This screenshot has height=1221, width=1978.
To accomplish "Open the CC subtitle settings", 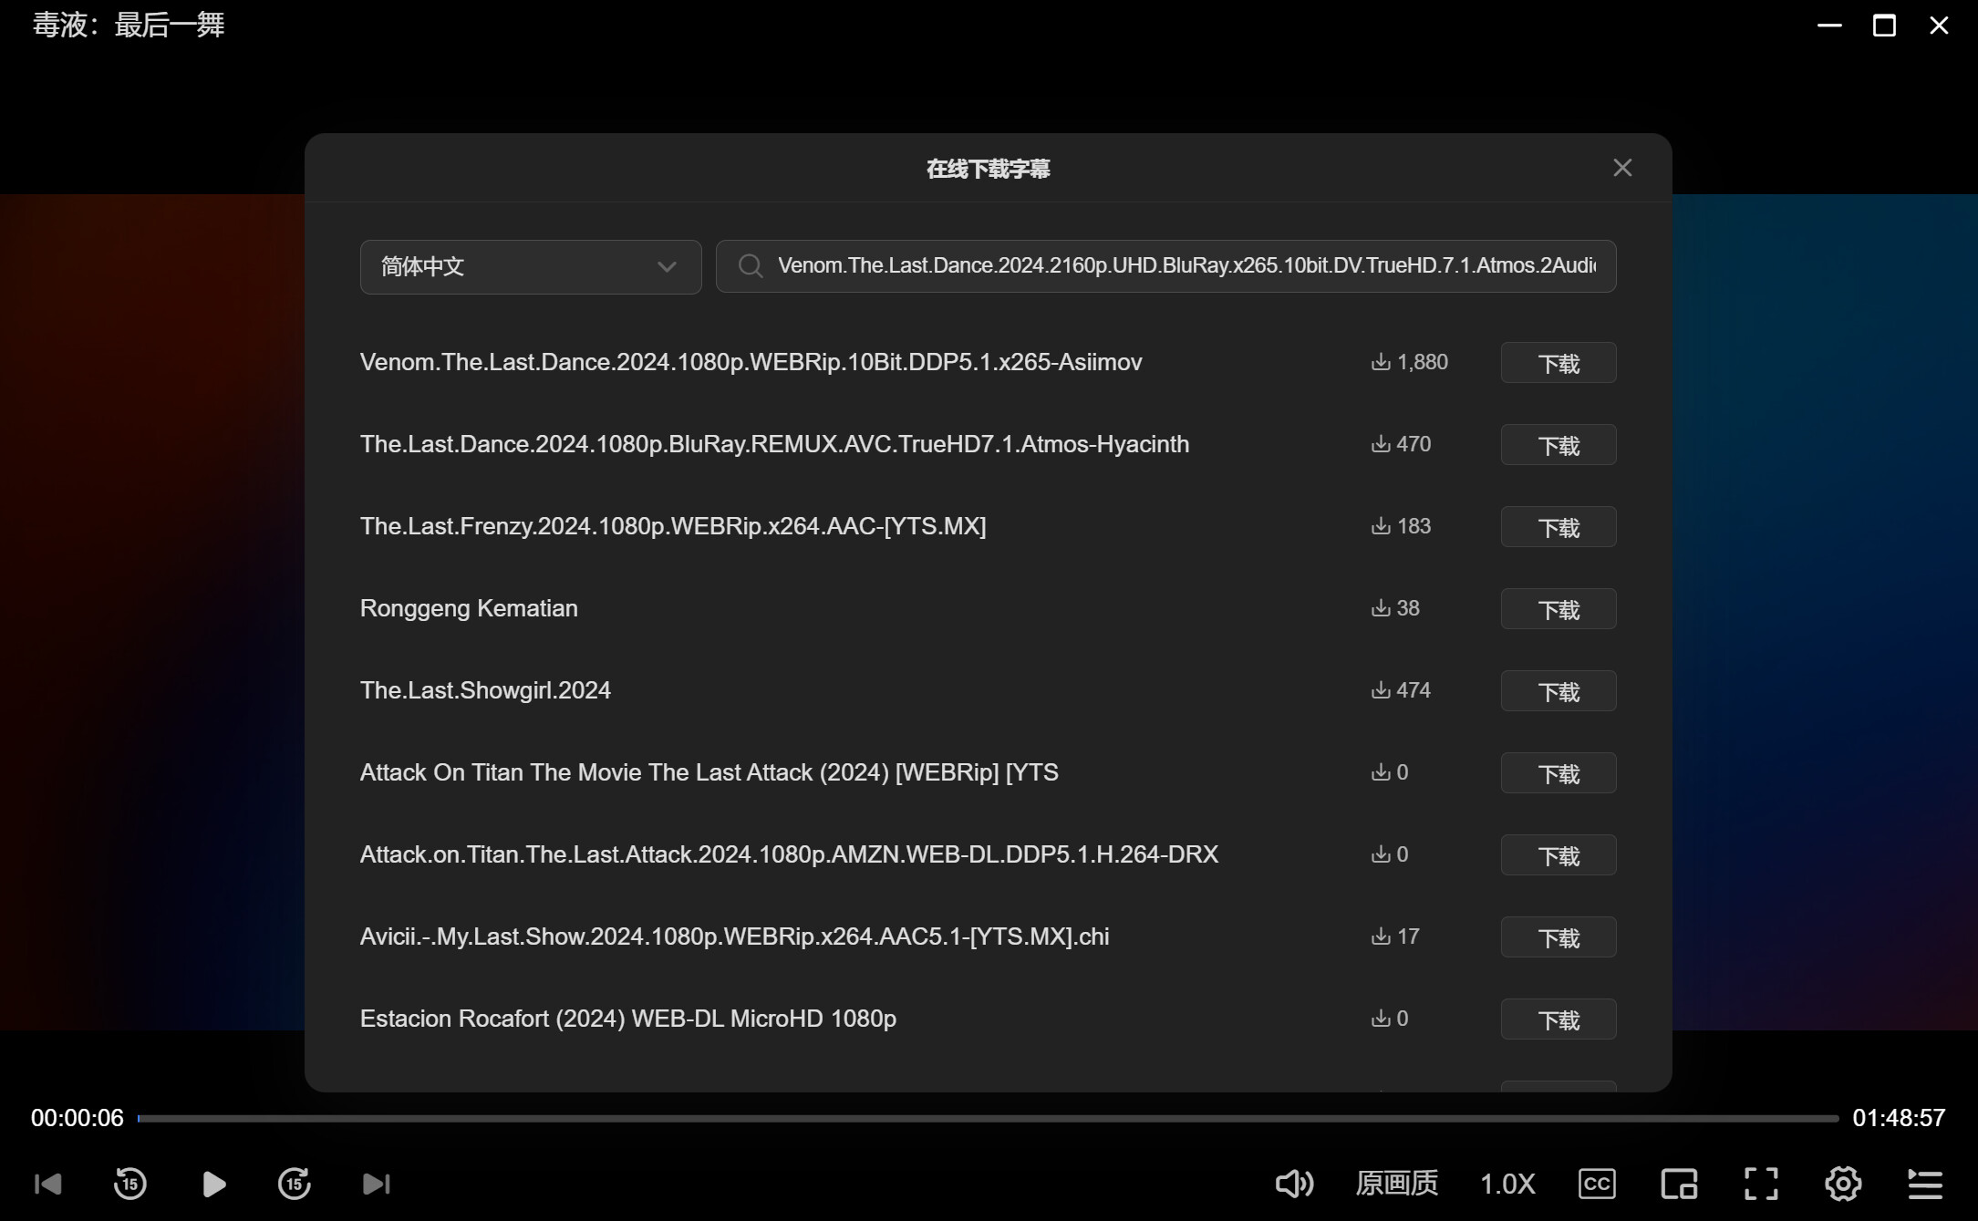I will pyautogui.click(x=1597, y=1184).
